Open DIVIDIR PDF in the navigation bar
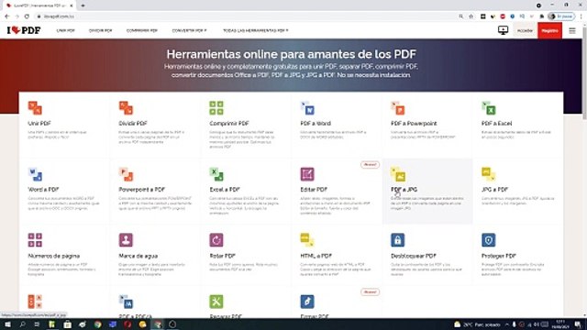The image size is (587, 330). point(100,30)
